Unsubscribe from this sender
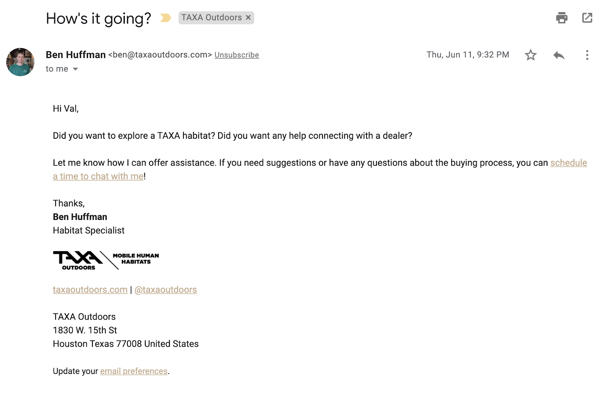 click(237, 55)
